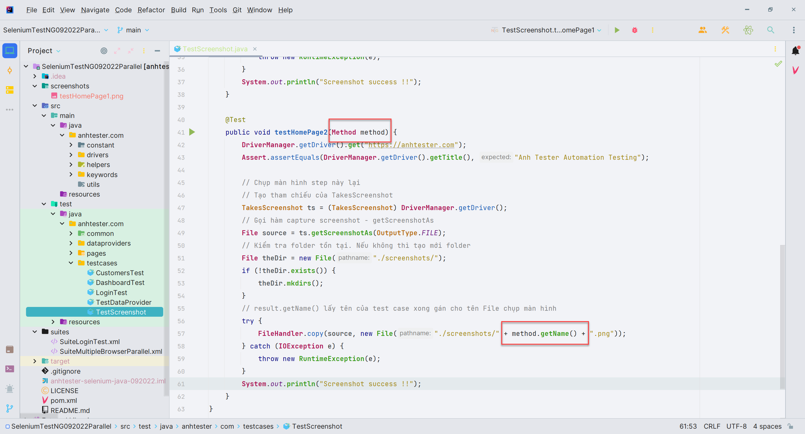Image resolution: width=805 pixels, height=434 pixels.
Task: Open TestScreenshot run configuration dropdown
Action: (548, 30)
